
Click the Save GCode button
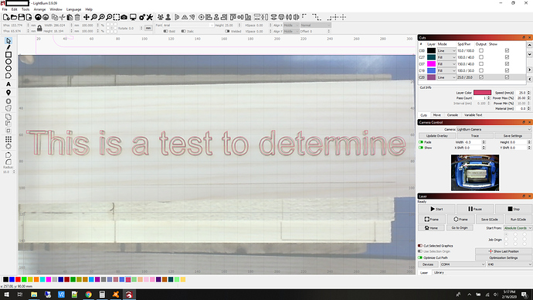pos(490,220)
